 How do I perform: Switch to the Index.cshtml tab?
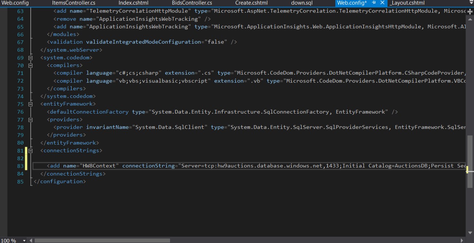tap(133, 3)
